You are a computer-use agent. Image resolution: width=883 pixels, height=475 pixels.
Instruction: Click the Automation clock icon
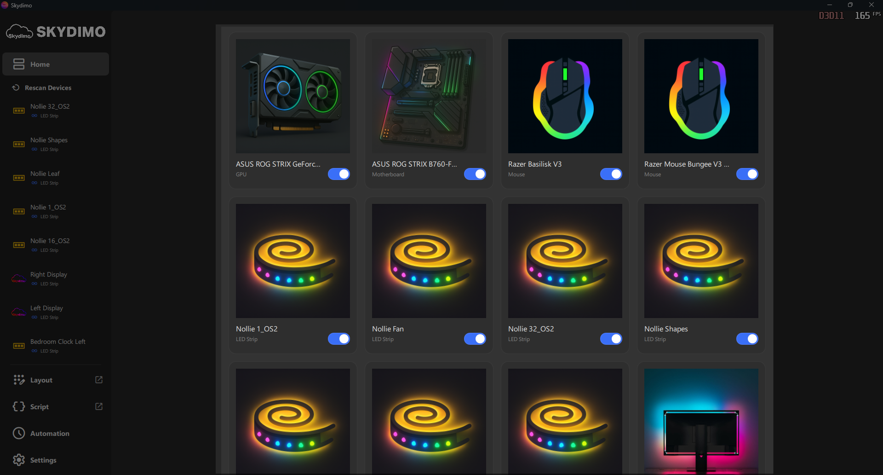[x=19, y=433]
